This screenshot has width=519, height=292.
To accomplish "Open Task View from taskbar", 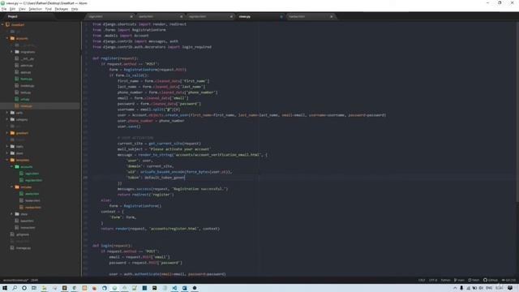I will [x=34, y=288].
